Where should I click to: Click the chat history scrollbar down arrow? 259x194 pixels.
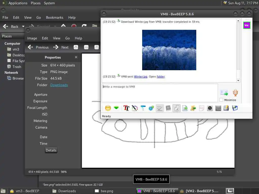(x=238, y=81)
